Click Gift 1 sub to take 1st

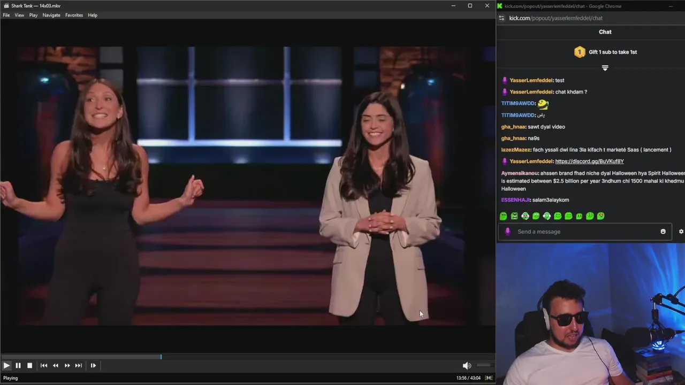[x=613, y=52]
